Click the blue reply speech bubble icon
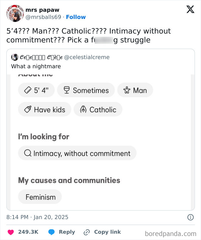 coord(52,232)
